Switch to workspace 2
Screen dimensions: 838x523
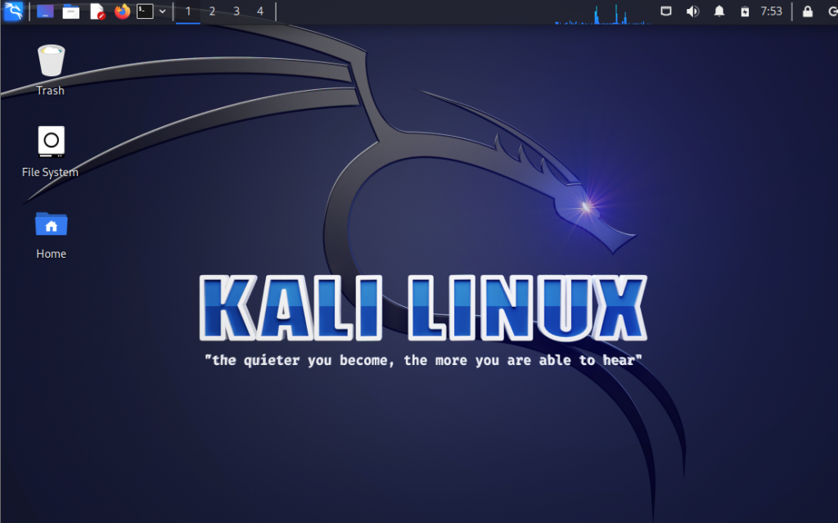click(x=212, y=11)
